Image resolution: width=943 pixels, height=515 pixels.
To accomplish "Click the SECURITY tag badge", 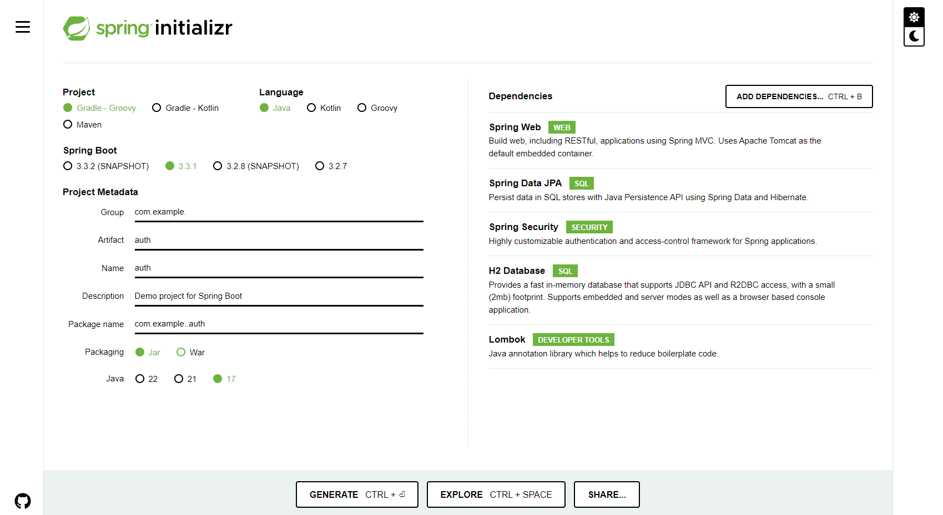I will pos(589,227).
